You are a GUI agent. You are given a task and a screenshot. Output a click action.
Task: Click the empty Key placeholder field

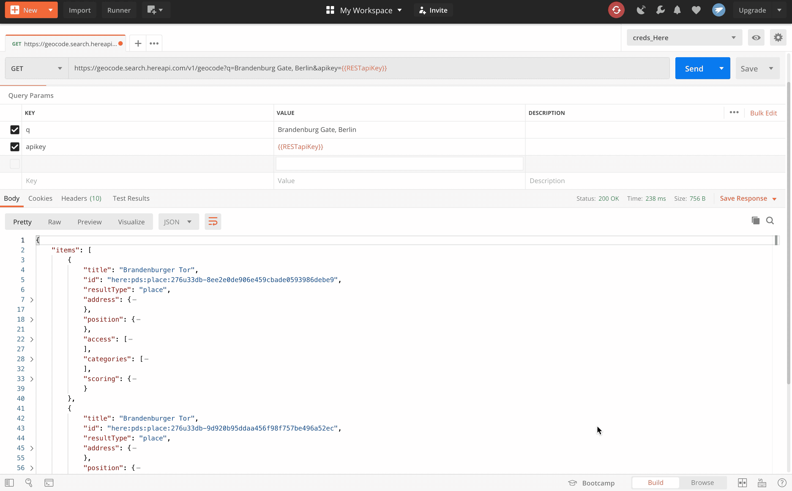tap(148, 181)
